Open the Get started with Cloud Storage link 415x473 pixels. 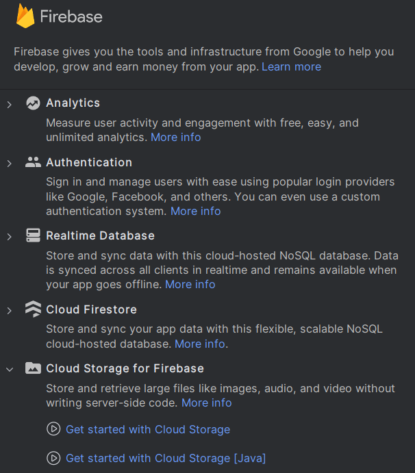pyautogui.click(x=148, y=430)
